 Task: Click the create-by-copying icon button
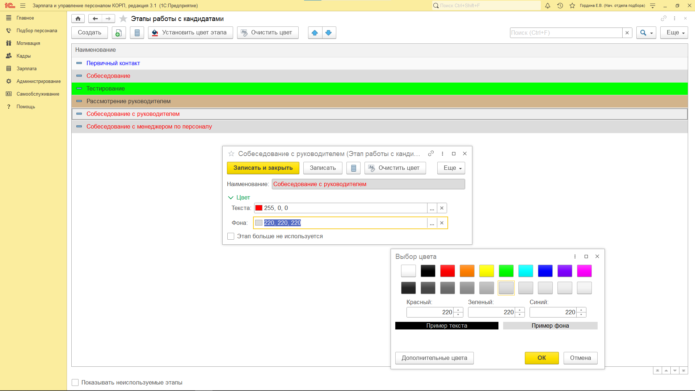point(118,33)
